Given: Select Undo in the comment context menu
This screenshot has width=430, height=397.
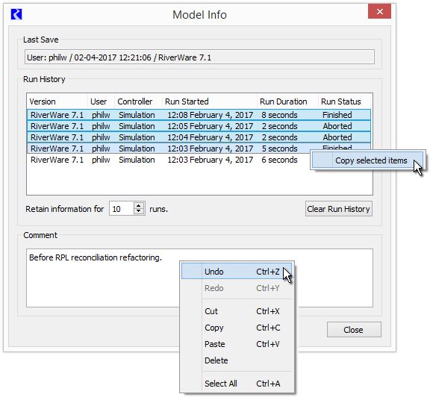Looking at the screenshot, I should click(237, 272).
